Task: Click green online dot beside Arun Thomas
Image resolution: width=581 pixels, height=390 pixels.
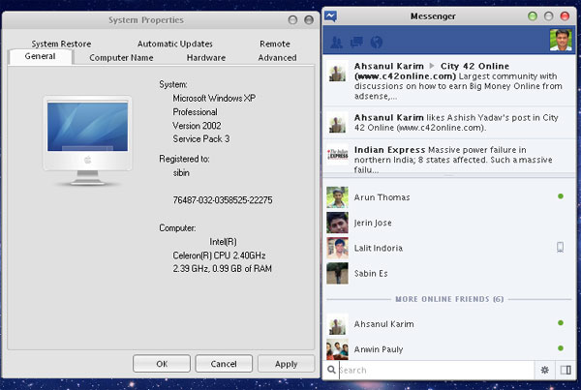Action: coord(561,196)
